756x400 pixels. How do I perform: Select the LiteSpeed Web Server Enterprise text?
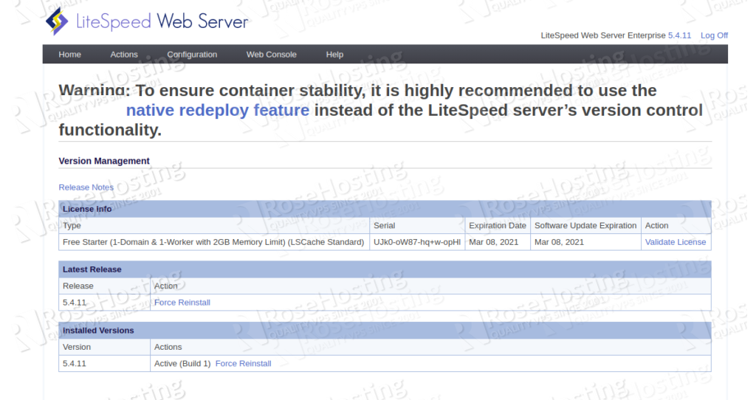(603, 35)
